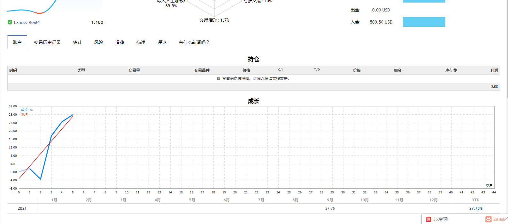The image size is (508, 224).
Task: Switch to the 风险 tab
Action: tap(99, 42)
